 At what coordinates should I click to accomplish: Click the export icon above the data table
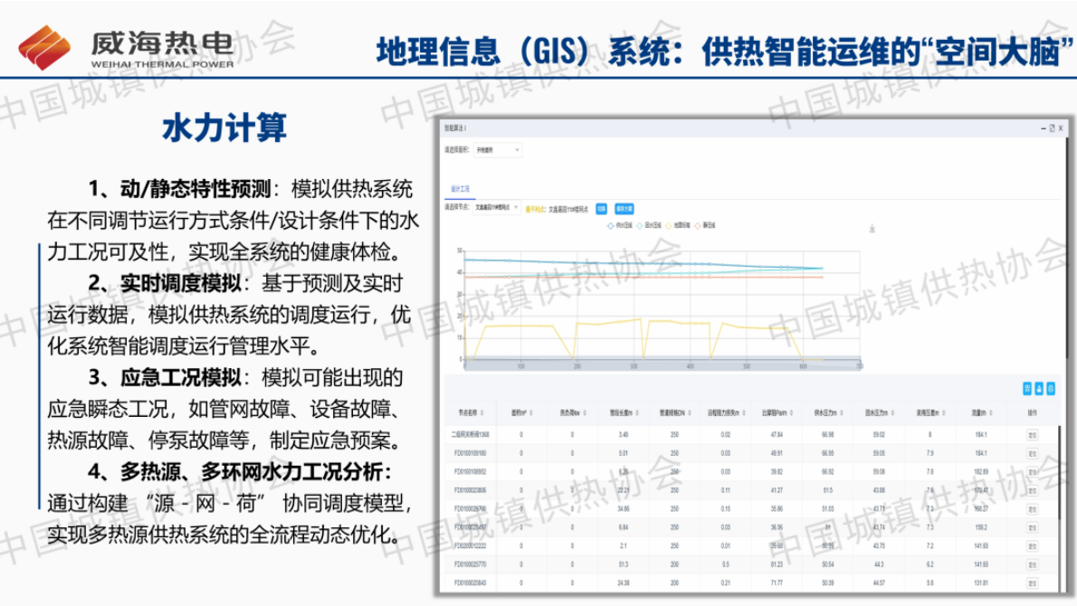click(1039, 388)
